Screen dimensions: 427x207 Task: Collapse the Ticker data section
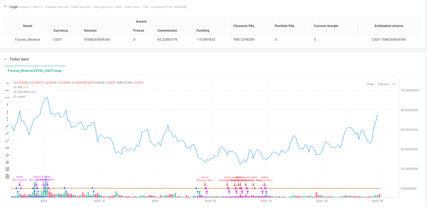tap(5, 59)
